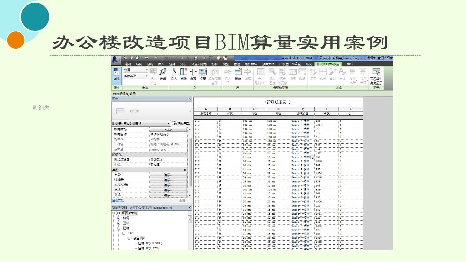This screenshot has width=466, height=262.
Task: Switch to the 插入 ribbon tab
Action: [x=161, y=64]
